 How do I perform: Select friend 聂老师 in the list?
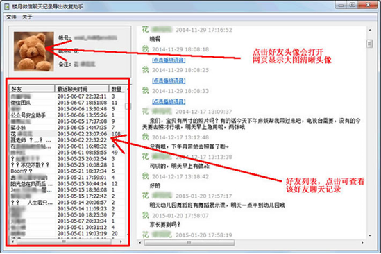(67, 140)
